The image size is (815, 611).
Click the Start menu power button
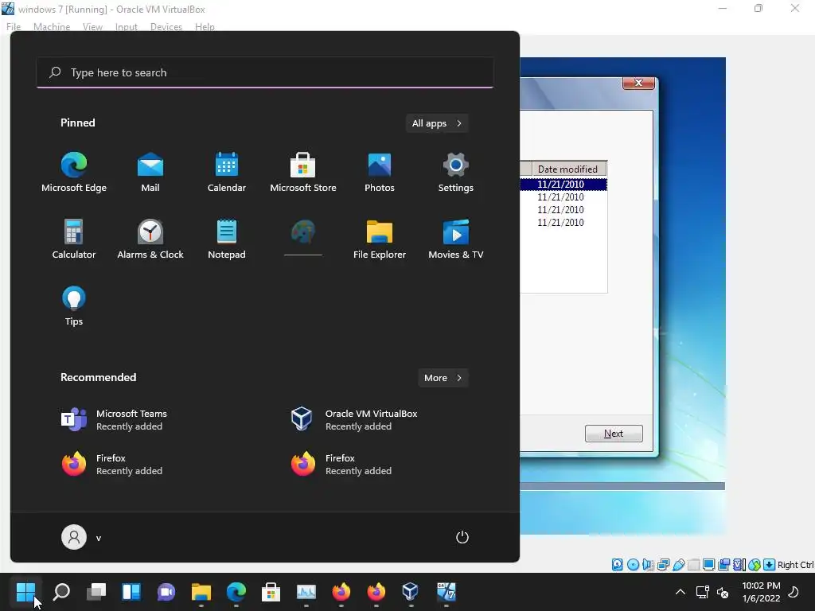tap(462, 537)
